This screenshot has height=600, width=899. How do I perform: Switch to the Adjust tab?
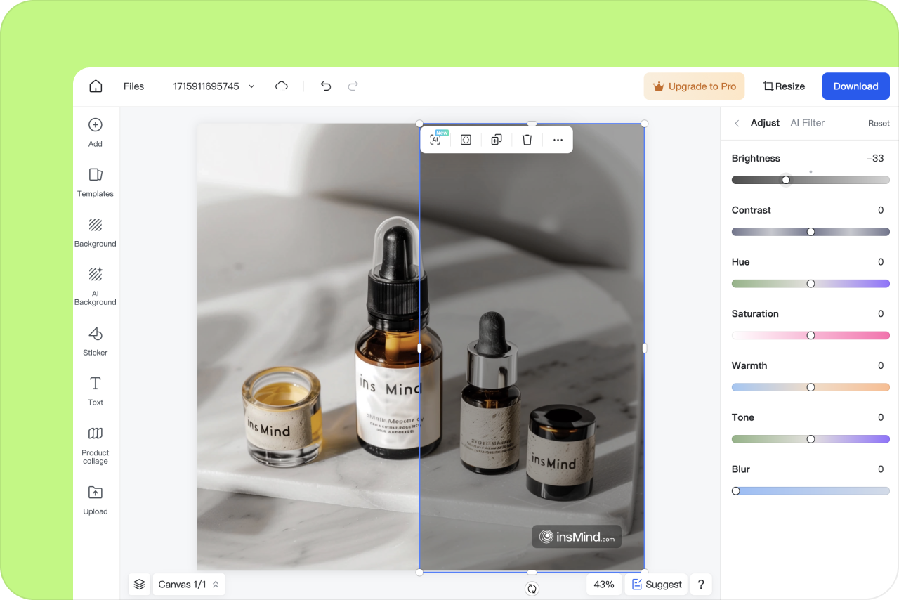pos(765,123)
